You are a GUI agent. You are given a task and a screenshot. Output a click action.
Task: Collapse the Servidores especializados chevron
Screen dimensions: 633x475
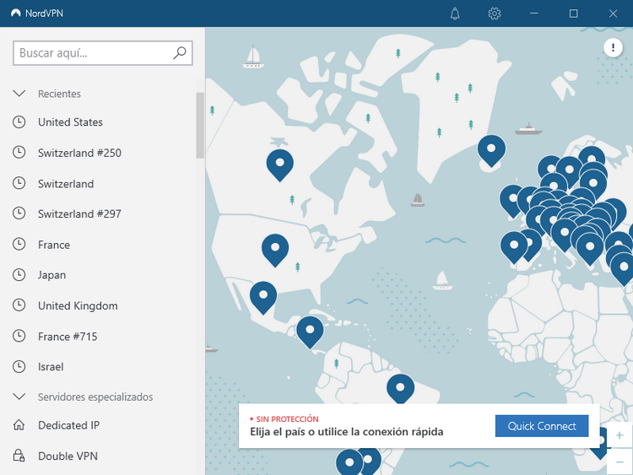(x=19, y=397)
